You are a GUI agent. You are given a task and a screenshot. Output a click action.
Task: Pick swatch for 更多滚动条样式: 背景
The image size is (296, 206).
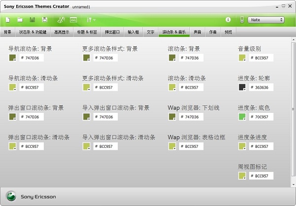pos(87,58)
